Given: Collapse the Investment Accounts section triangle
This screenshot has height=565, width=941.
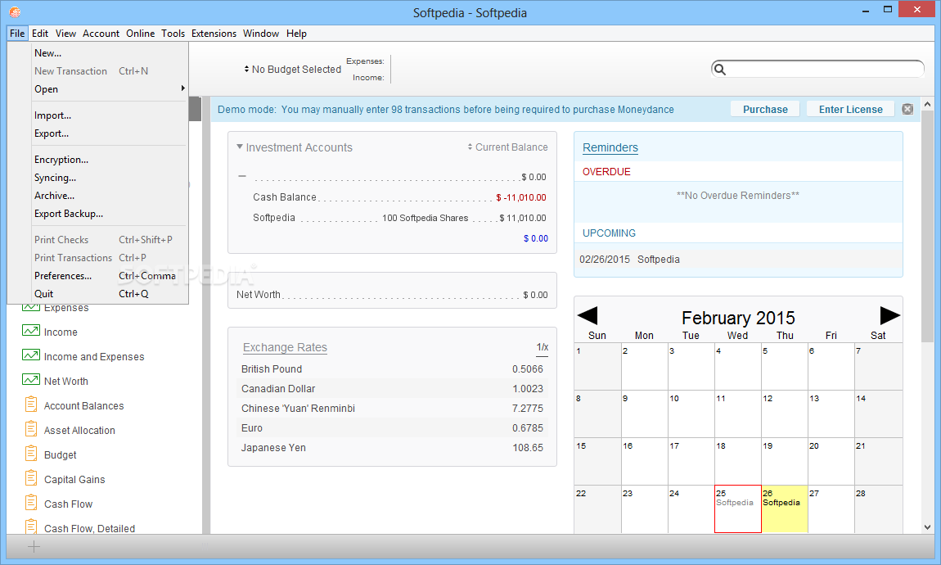Looking at the screenshot, I should coord(240,147).
